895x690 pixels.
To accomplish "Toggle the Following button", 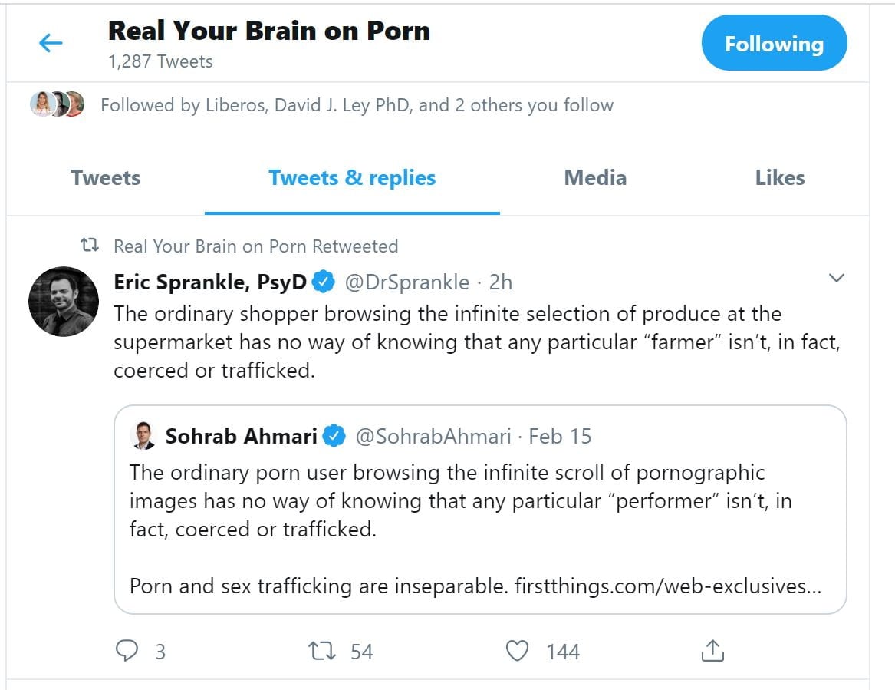I will [774, 44].
